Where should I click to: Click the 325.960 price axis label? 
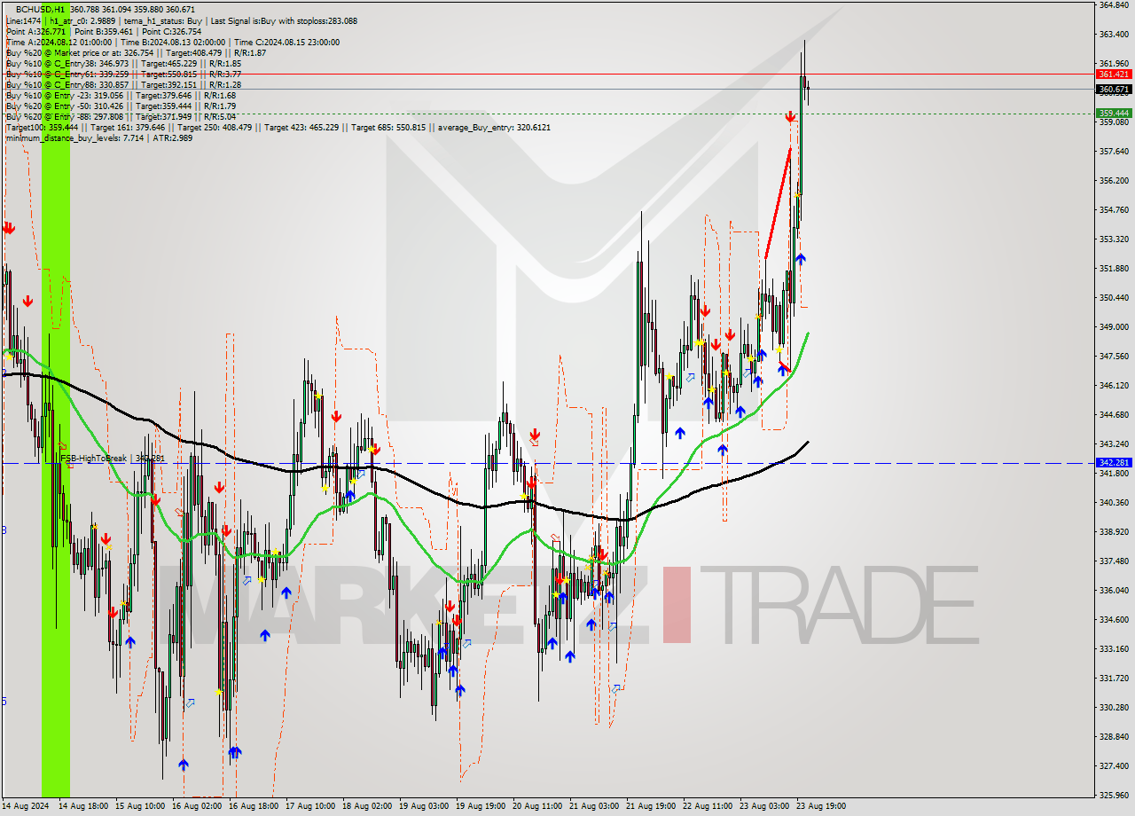[x=1113, y=795]
